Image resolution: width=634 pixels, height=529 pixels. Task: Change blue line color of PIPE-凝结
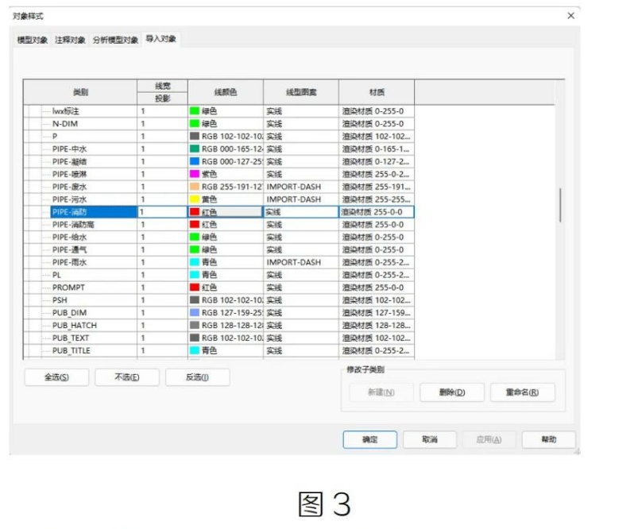[226, 161]
